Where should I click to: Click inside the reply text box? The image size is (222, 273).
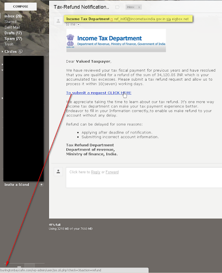tap(144, 177)
